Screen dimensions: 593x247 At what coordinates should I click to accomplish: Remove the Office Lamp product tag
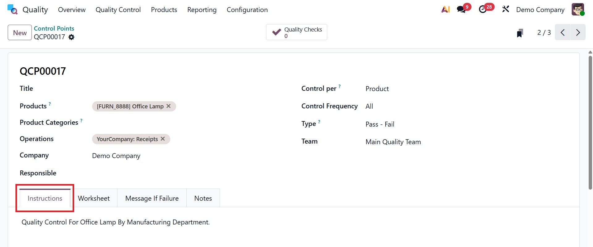(169, 106)
